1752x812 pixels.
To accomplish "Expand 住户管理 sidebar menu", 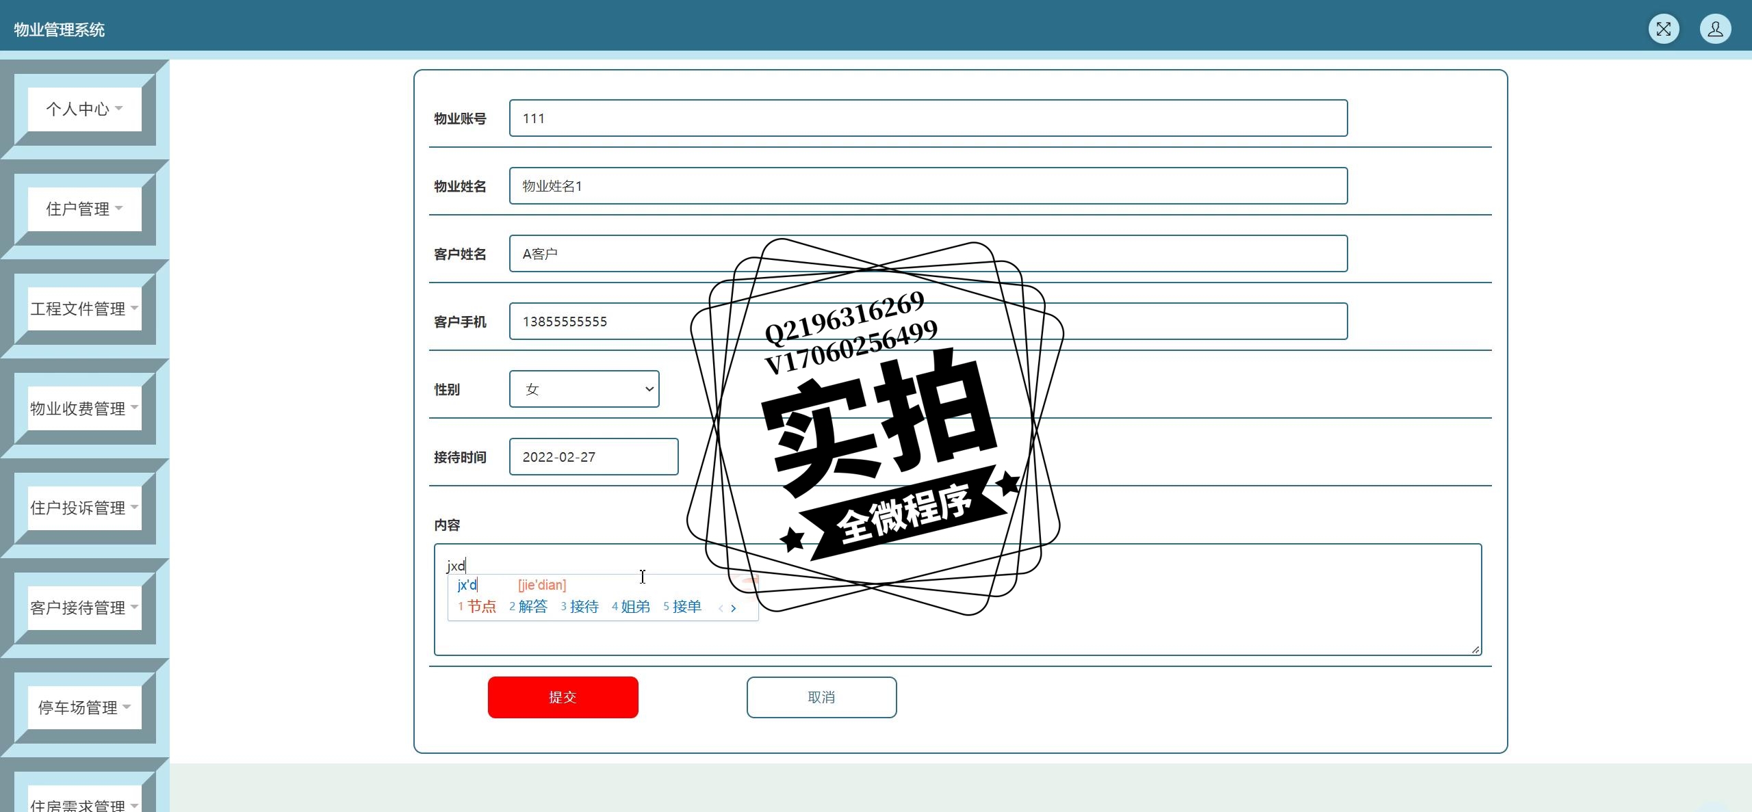I will tap(84, 209).
